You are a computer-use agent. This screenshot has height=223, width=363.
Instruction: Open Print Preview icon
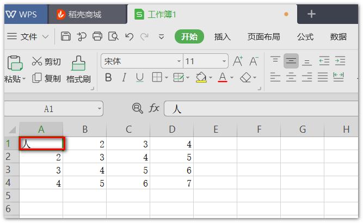113,36
